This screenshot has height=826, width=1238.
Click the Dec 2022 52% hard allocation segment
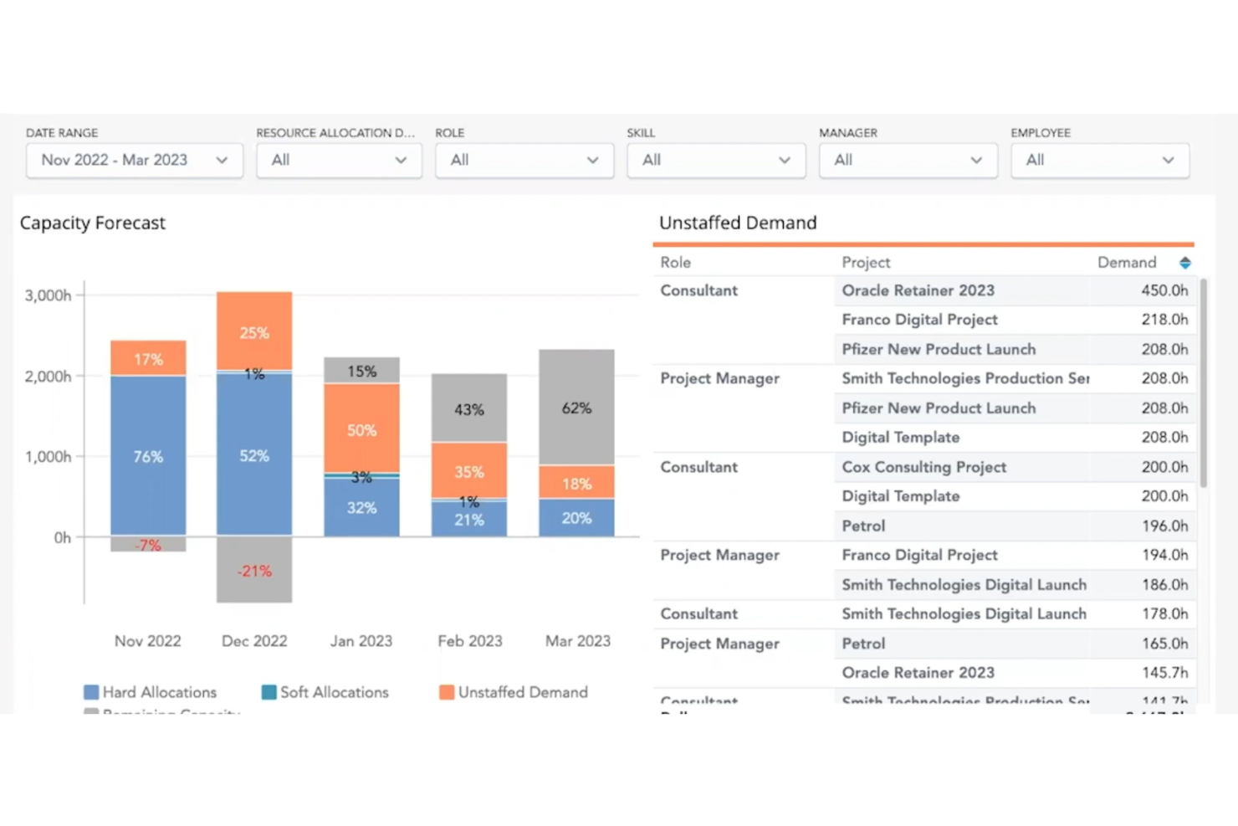pyautogui.click(x=254, y=454)
